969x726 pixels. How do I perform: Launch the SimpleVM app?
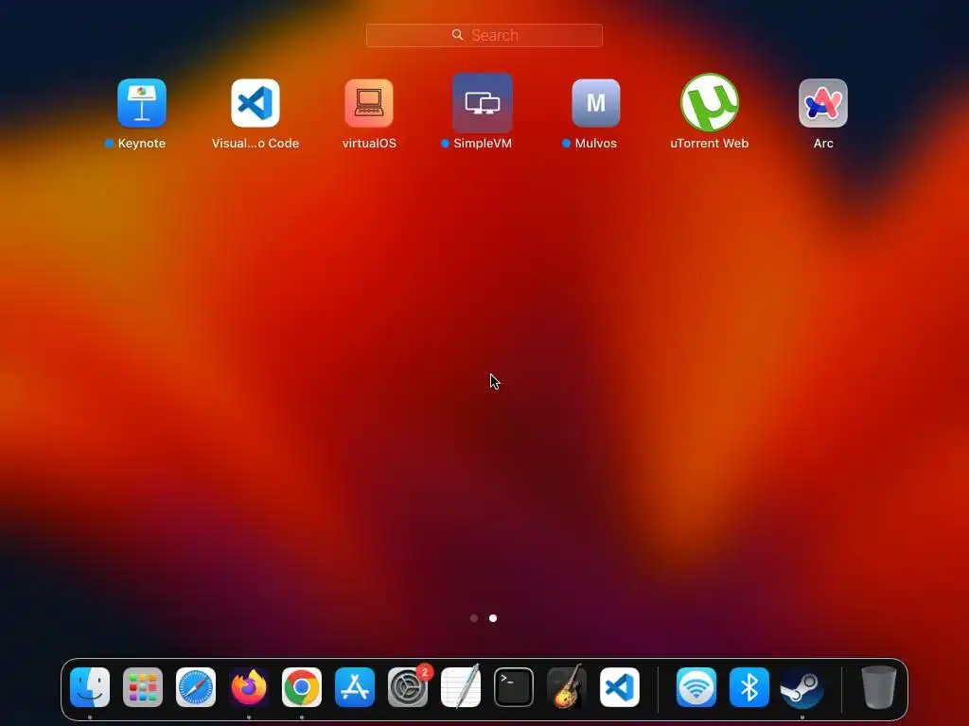coord(483,102)
